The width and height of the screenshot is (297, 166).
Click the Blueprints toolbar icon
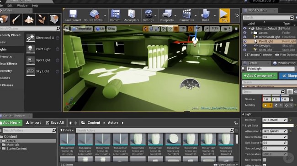pos(167,15)
